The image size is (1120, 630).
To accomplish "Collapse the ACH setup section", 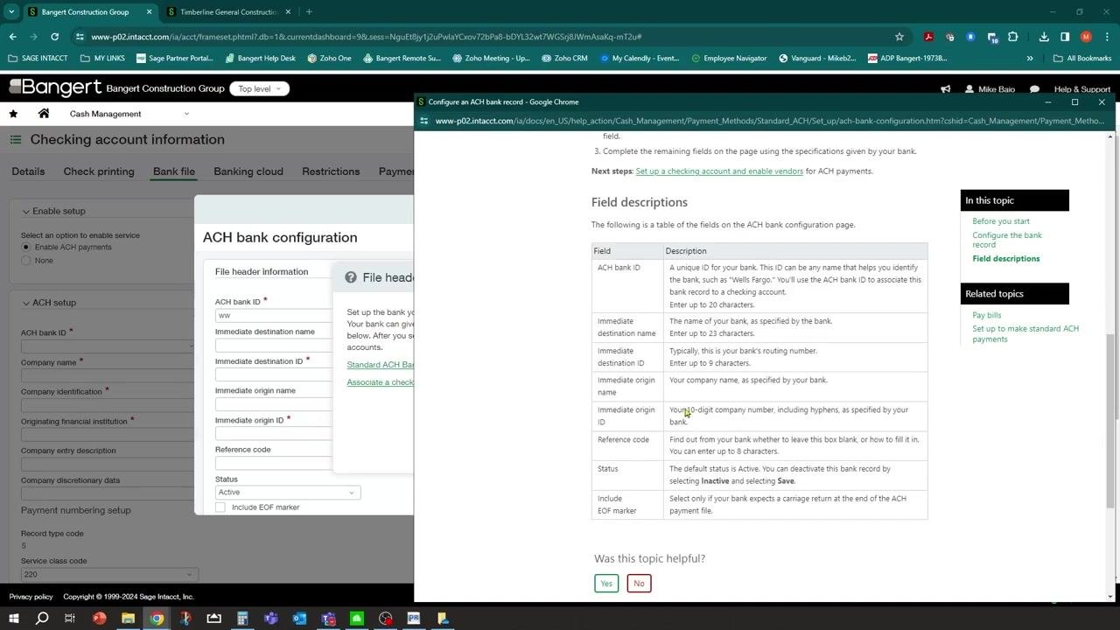I will point(26,303).
